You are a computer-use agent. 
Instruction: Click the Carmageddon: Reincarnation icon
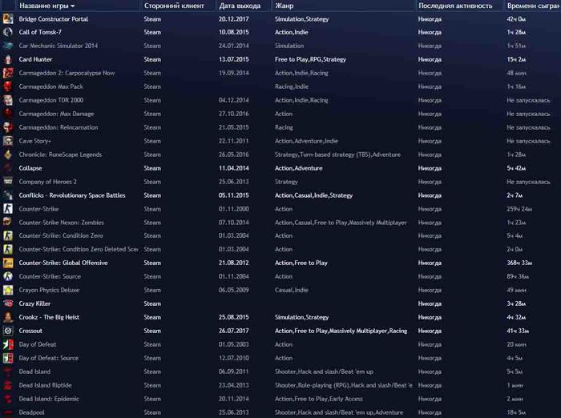tap(8, 127)
